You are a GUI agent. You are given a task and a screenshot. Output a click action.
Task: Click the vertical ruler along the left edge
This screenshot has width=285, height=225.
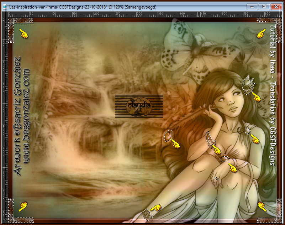[x=5, y=120]
